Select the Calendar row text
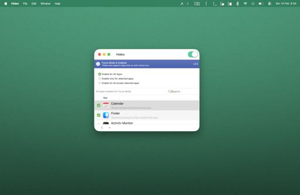Viewport: 300px width, 195px height. pyautogui.click(x=117, y=104)
